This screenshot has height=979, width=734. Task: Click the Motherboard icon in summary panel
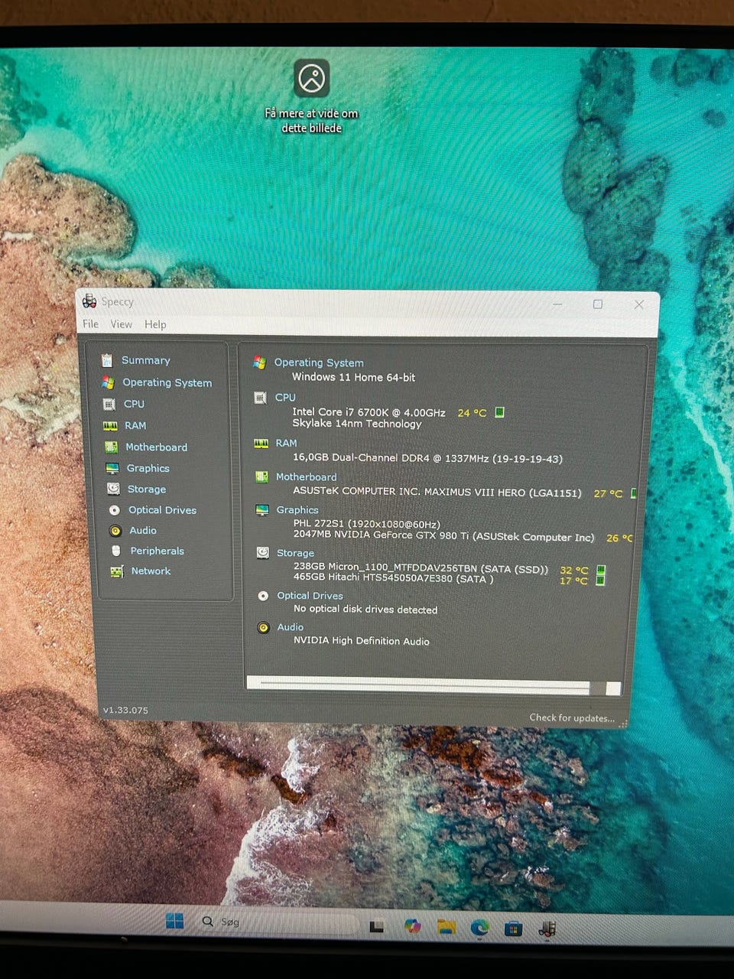261,476
